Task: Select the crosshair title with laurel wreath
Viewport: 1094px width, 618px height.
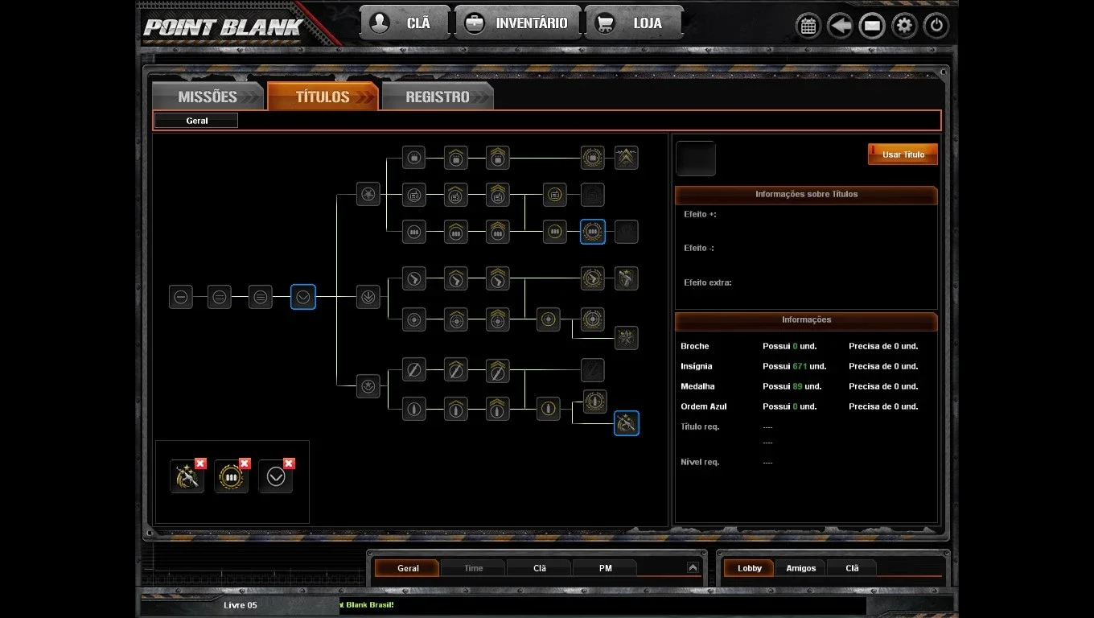Action: [x=593, y=319]
